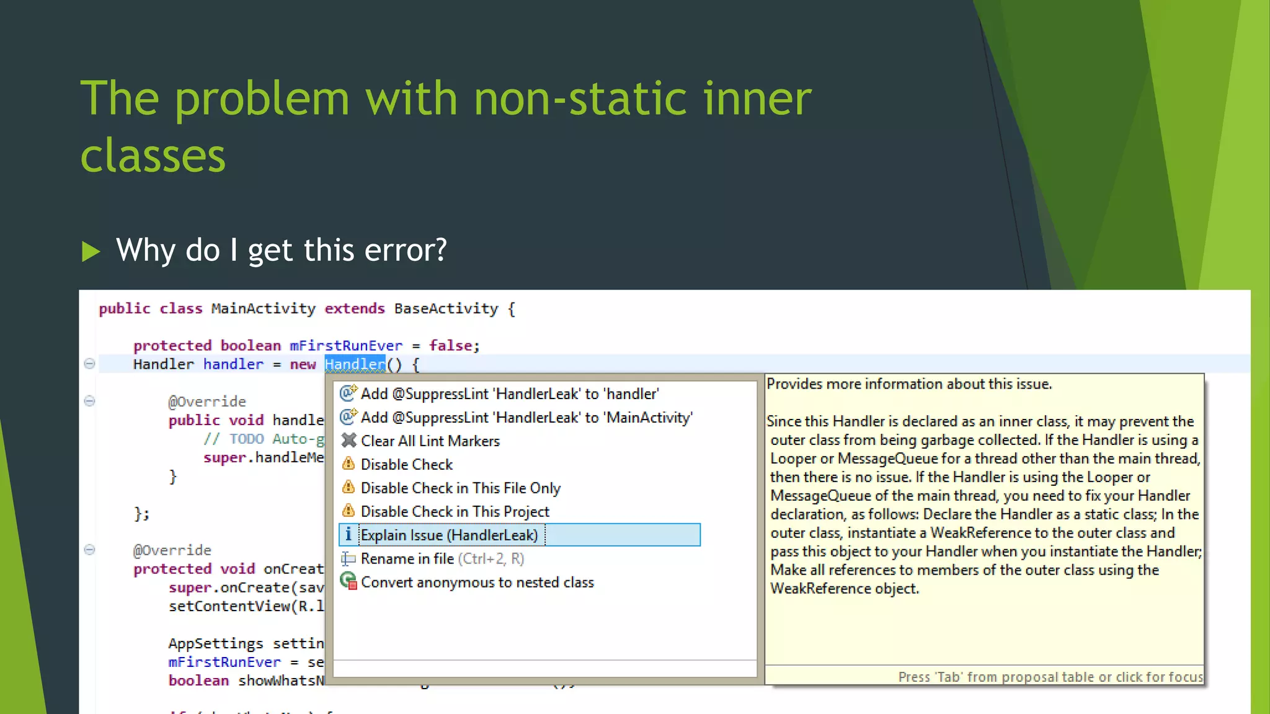Choose Disable Check in This Project
1270x714 pixels.
(x=455, y=512)
